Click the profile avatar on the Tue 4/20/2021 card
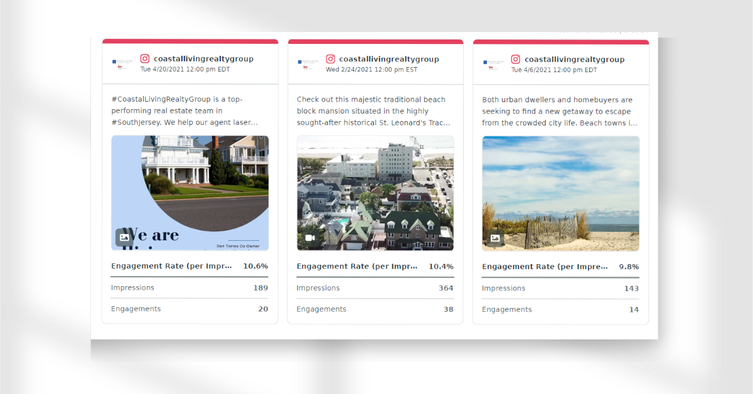 (122, 63)
